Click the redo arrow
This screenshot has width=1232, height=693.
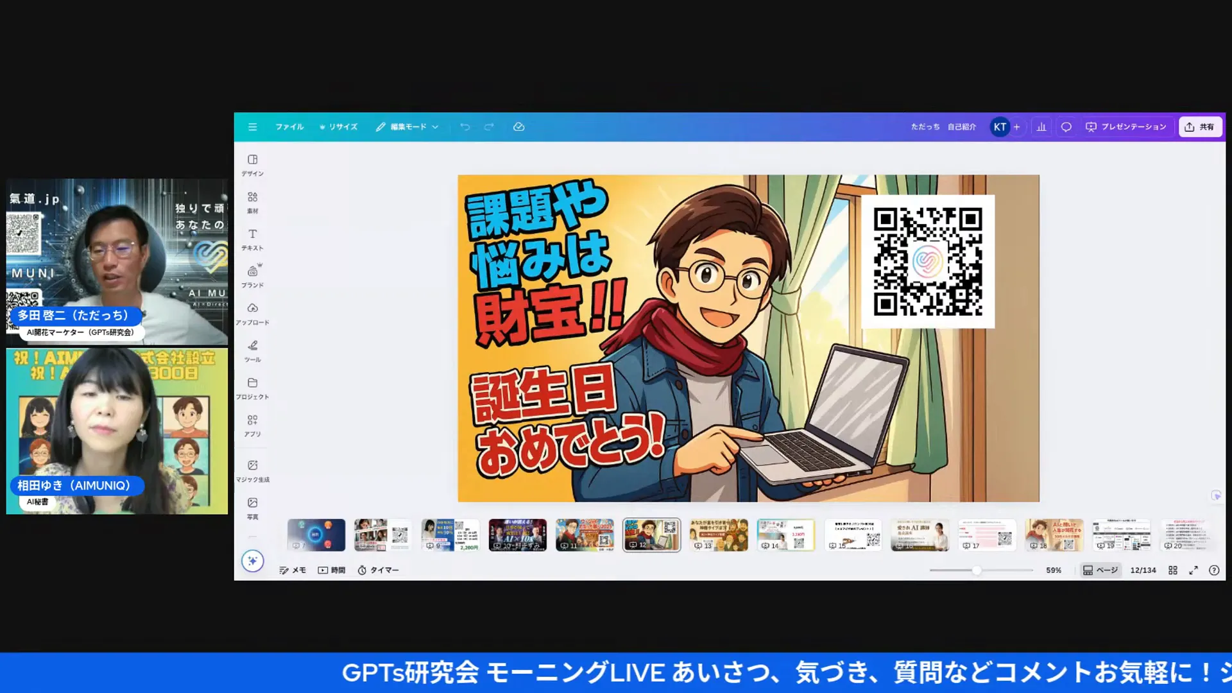489,127
